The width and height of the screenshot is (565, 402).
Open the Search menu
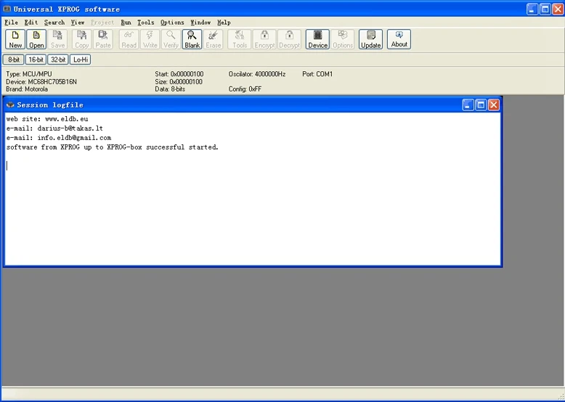click(x=54, y=22)
